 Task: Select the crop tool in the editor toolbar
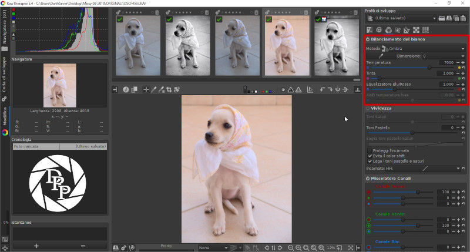coord(169,90)
